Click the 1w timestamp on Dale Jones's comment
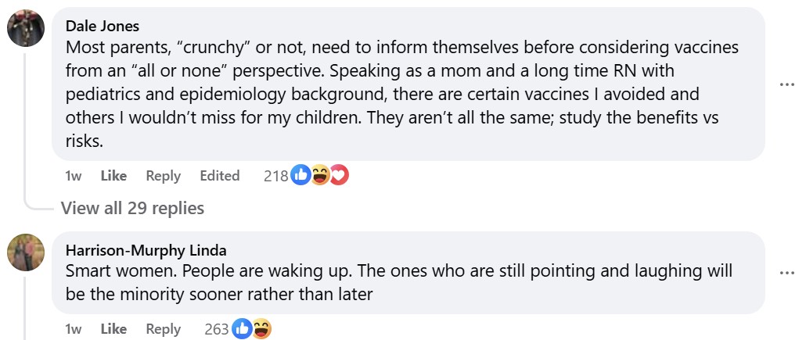 coord(74,176)
